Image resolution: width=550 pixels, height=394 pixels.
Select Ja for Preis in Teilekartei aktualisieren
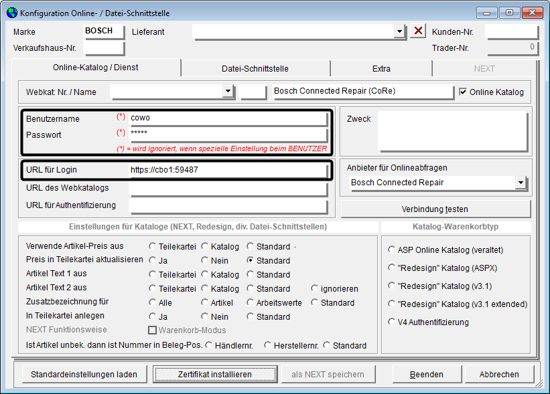pyautogui.click(x=152, y=260)
